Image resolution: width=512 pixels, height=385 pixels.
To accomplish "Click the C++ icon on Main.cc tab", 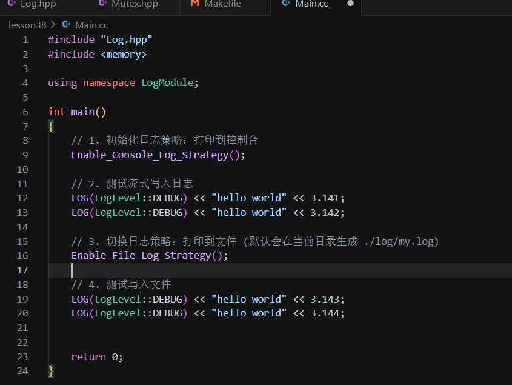I will pyautogui.click(x=286, y=3).
